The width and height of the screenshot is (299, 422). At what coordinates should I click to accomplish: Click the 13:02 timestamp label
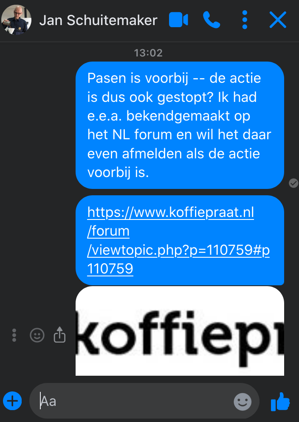click(148, 53)
